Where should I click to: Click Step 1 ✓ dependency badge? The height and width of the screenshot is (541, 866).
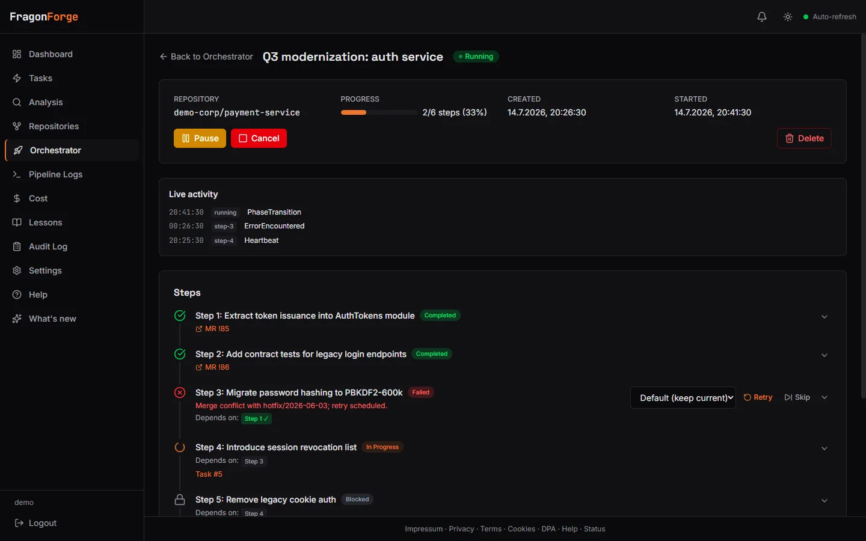point(256,418)
